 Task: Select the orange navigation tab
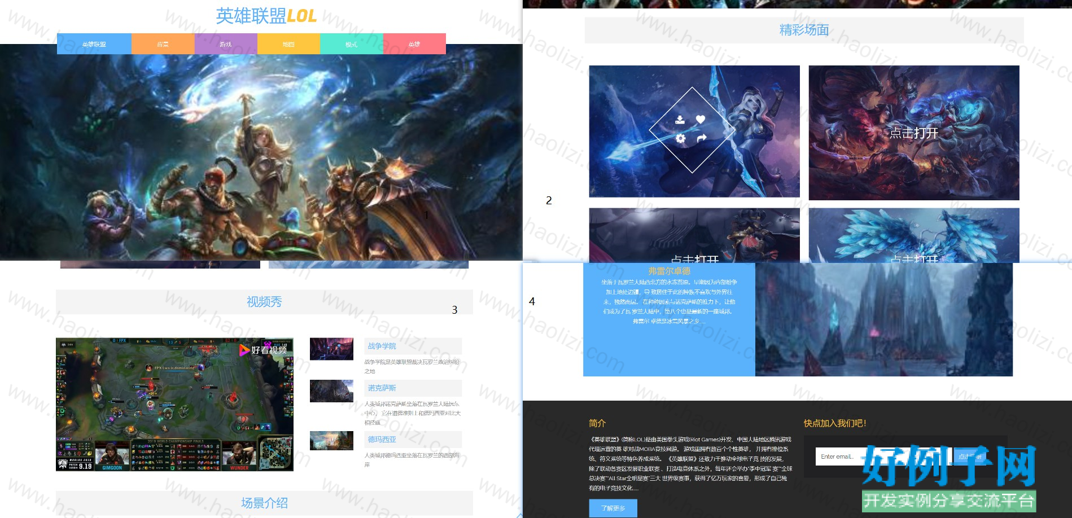point(163,44)
